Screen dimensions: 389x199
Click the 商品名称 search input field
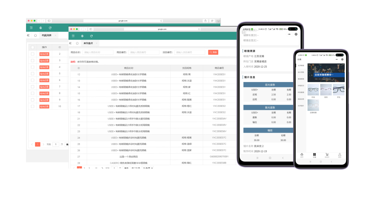[x=98, y=52]
